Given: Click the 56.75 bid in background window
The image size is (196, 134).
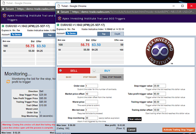Looking at the screenshot, I should (x=30, y=46).
